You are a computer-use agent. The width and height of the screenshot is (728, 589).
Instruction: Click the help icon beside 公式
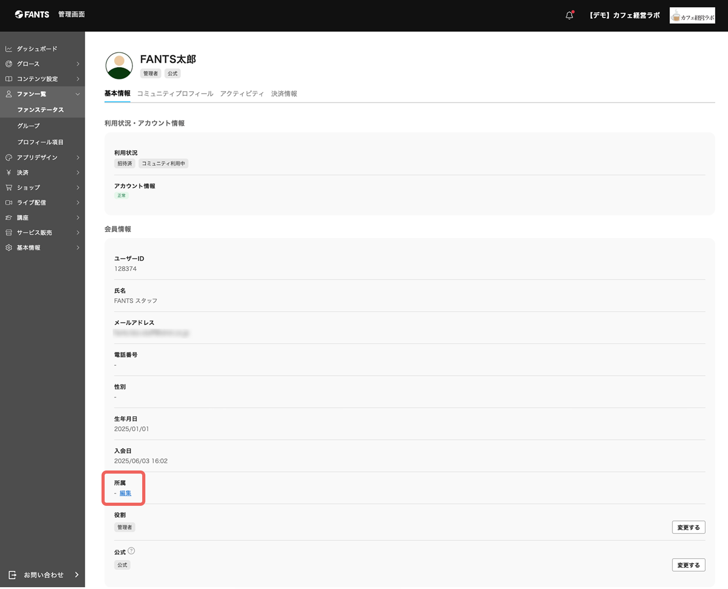pyautogui.click(x=131, y=551)
